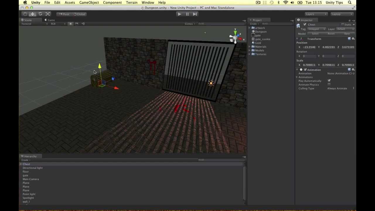This screenshot has width=375, height=211.
Task: Collapse the Transform component foldout
Action: pos(297,39)
